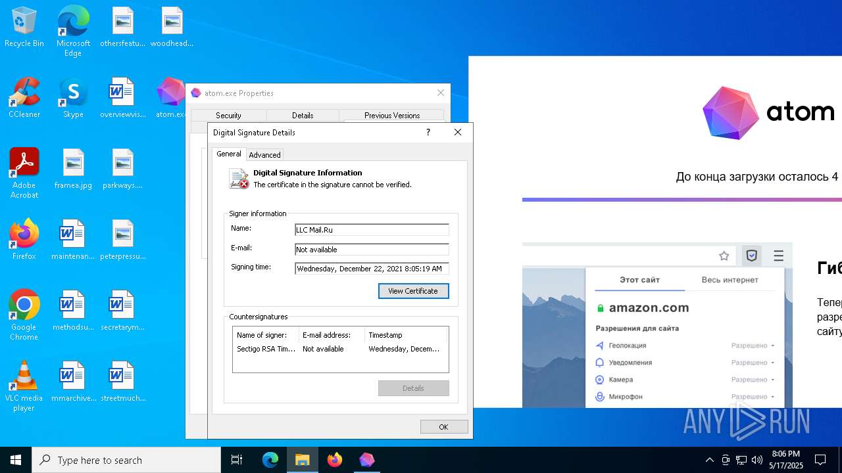Open Edge from the taskbar

click(x=270, y=460)
